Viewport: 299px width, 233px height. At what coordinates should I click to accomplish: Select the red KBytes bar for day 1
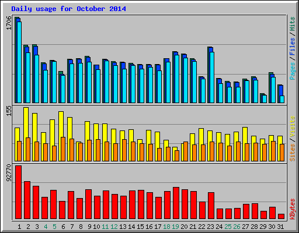click(19, 192)
